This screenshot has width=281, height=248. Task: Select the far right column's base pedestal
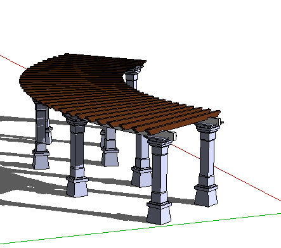206,195
